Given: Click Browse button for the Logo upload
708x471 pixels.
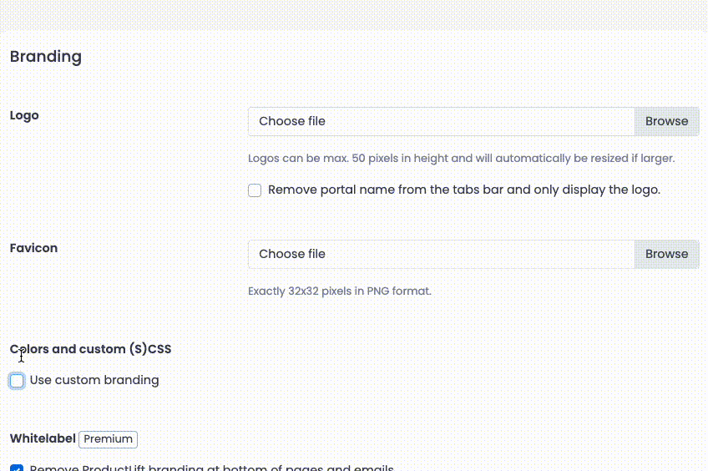Looking at the screenshot, I should [666, 121].
